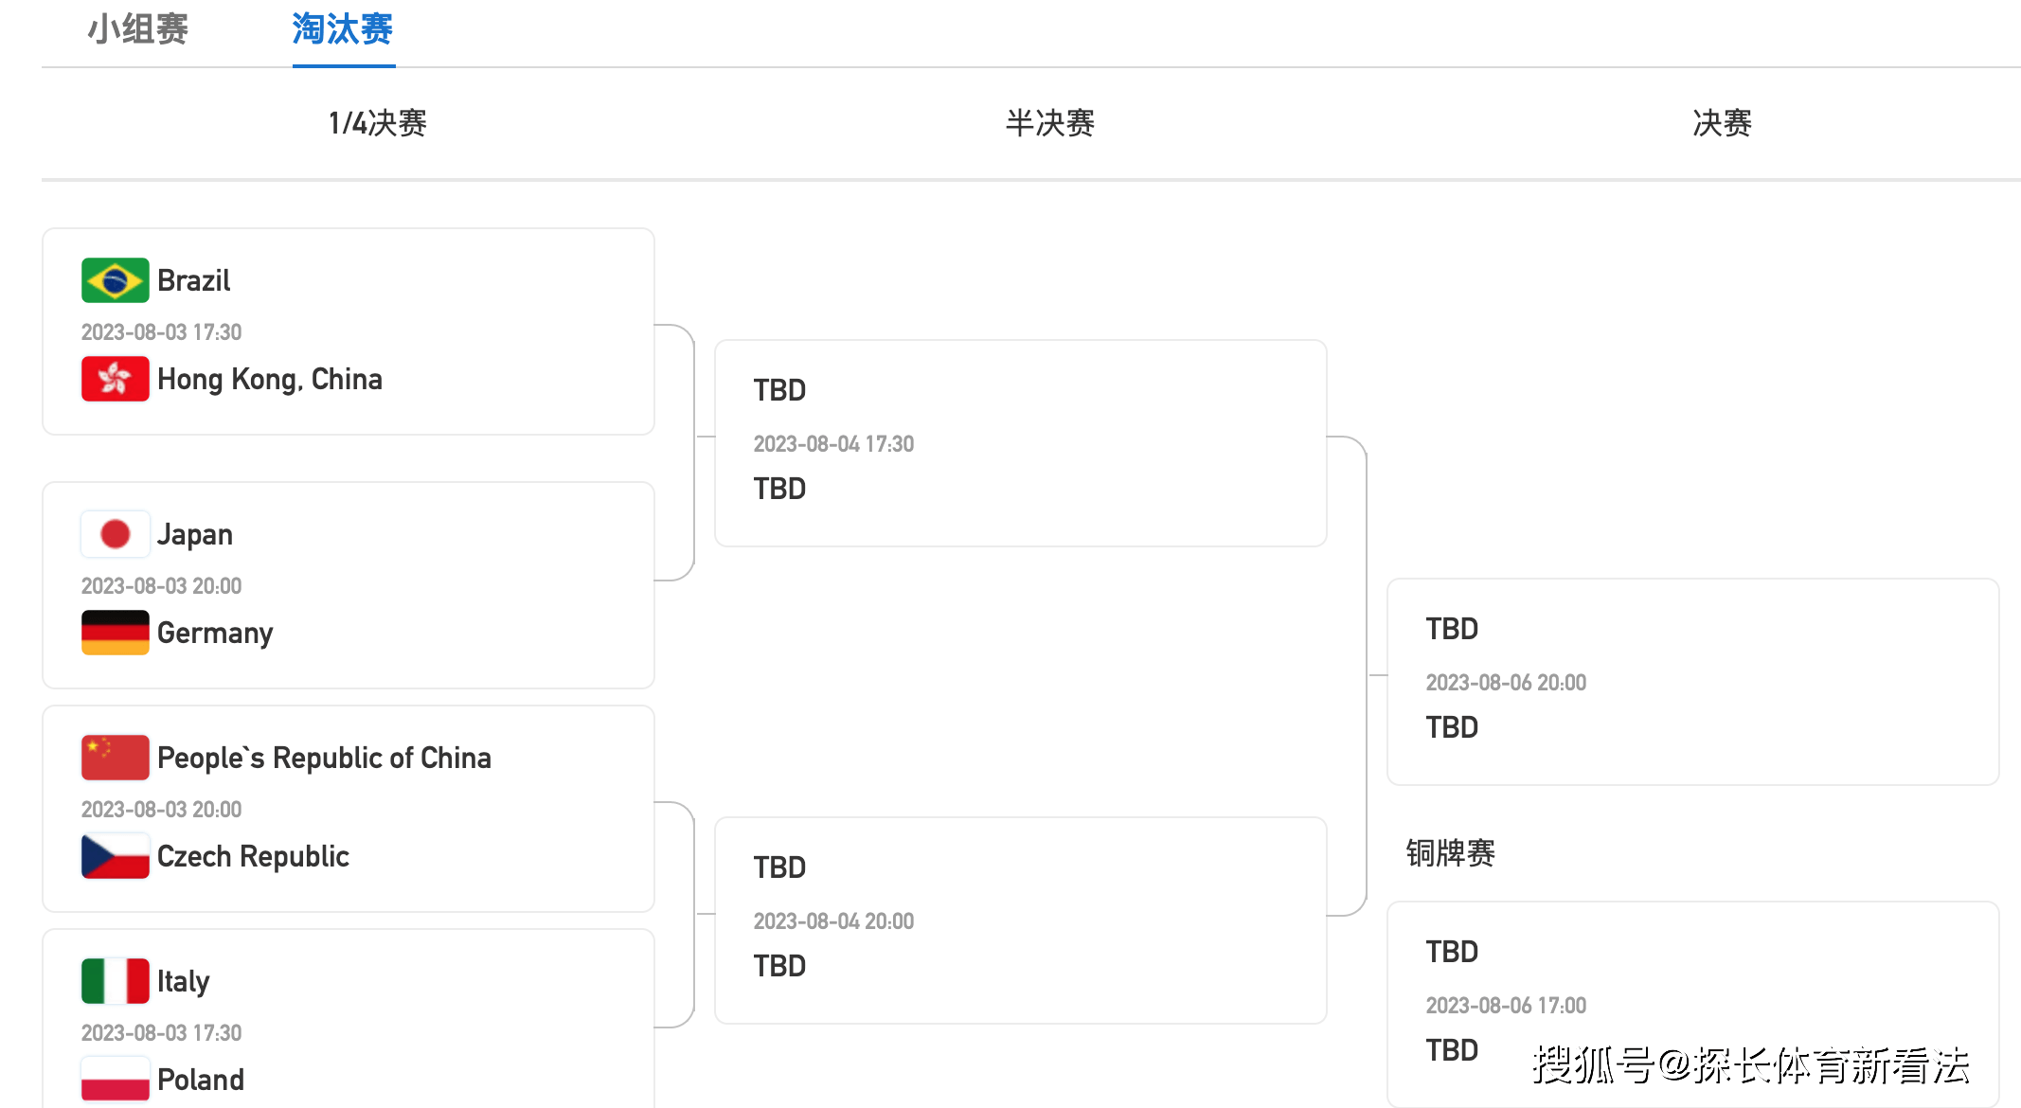Click the Germany flag icon
This screenshot has height=1108, width=2021.
[x=115, y=633]
